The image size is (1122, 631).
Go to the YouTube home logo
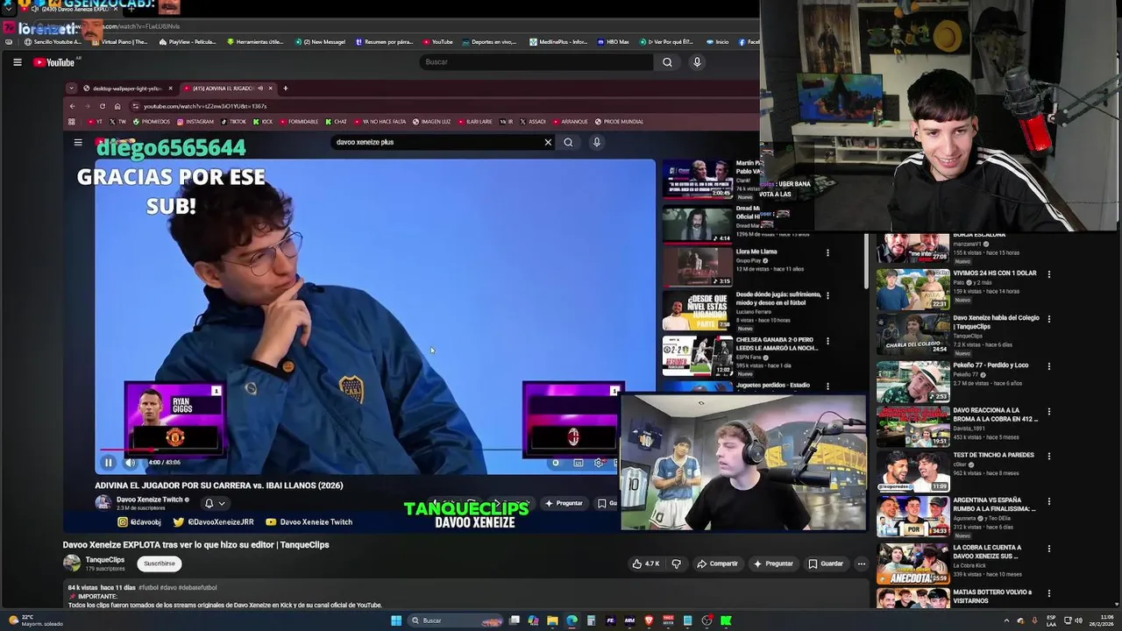[54, 62]
